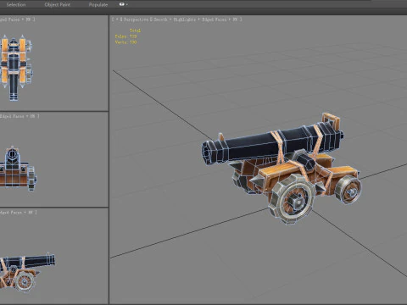Open the Smooth + Highlights shading menu
Image resolution: width=407 pixels, height=305 pixels.
click(x=176, y=19)
